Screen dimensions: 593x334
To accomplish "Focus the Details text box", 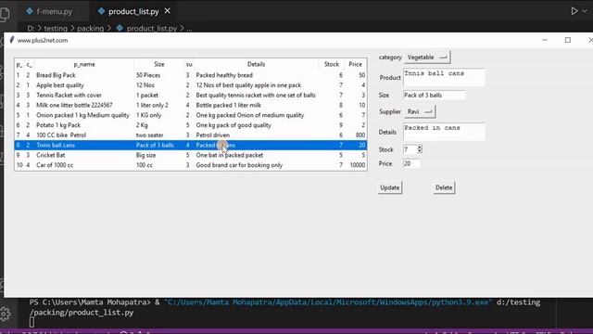I will point(444,132).
